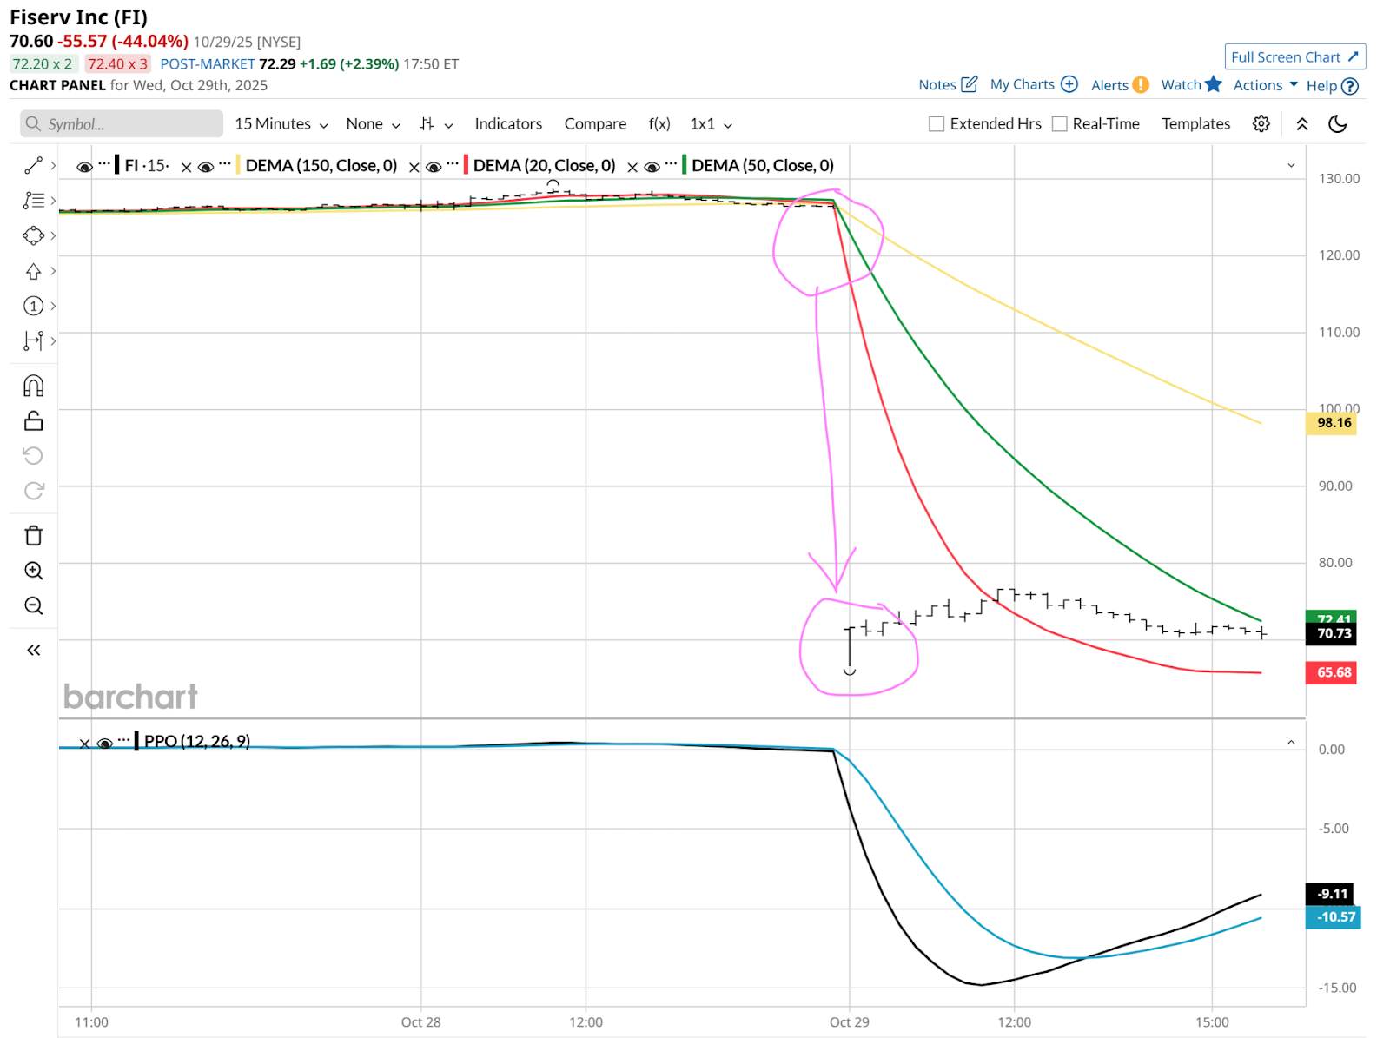Open chart settings gear icon

pos(1261,124)
